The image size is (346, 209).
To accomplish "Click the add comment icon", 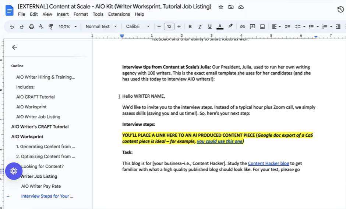I will coord(253,27).
